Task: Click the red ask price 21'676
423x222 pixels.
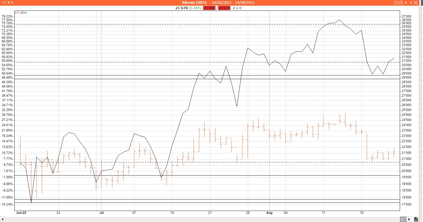Action: (224, 8)
